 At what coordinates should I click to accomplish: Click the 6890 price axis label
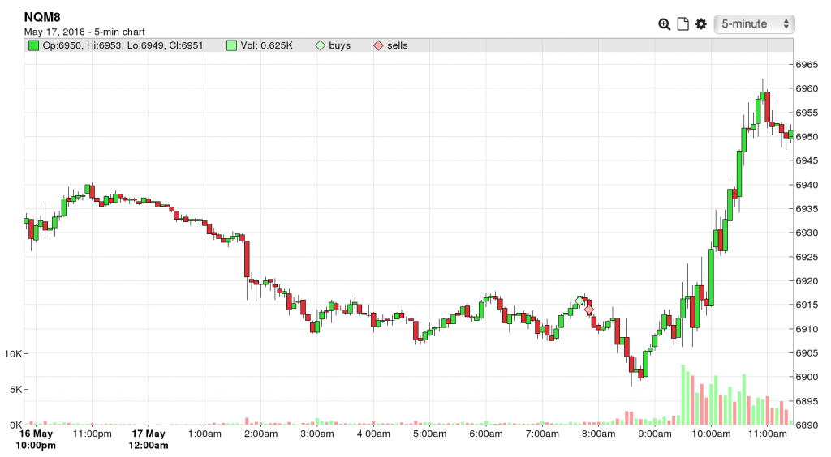click(x=807, y=425)
